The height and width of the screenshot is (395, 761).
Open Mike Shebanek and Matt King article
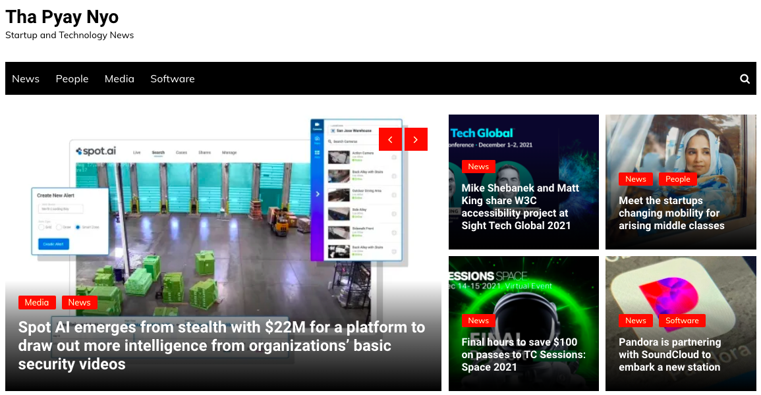pyautogui.click(x=521, y=207)
